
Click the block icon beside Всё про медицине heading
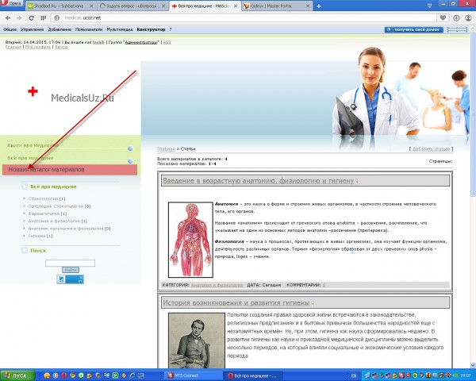pos(25,187)
